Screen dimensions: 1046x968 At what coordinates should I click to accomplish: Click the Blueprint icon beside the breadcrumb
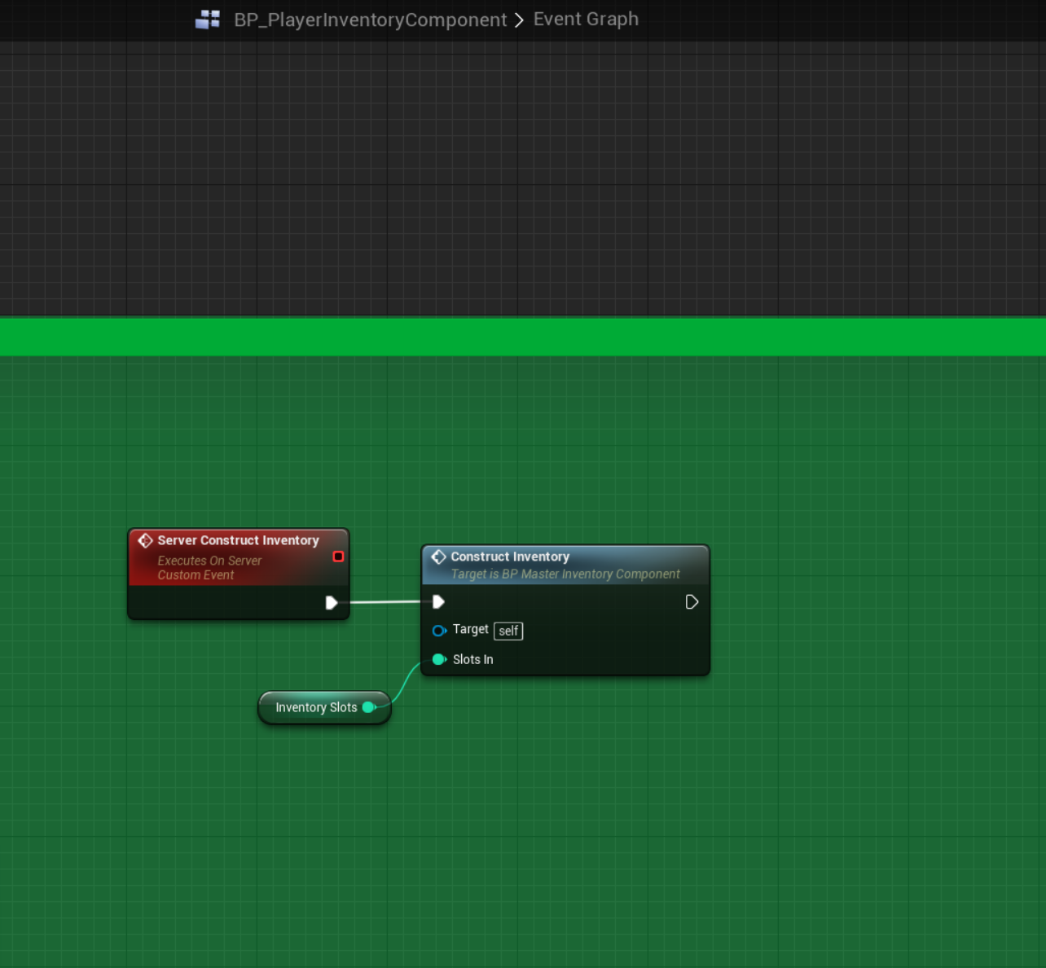pos(208,20)
